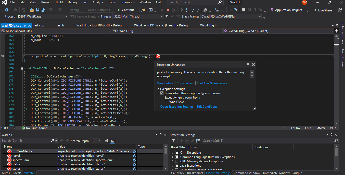
Task: Stop debugging with the red square icon
Action: coord(168,10)
